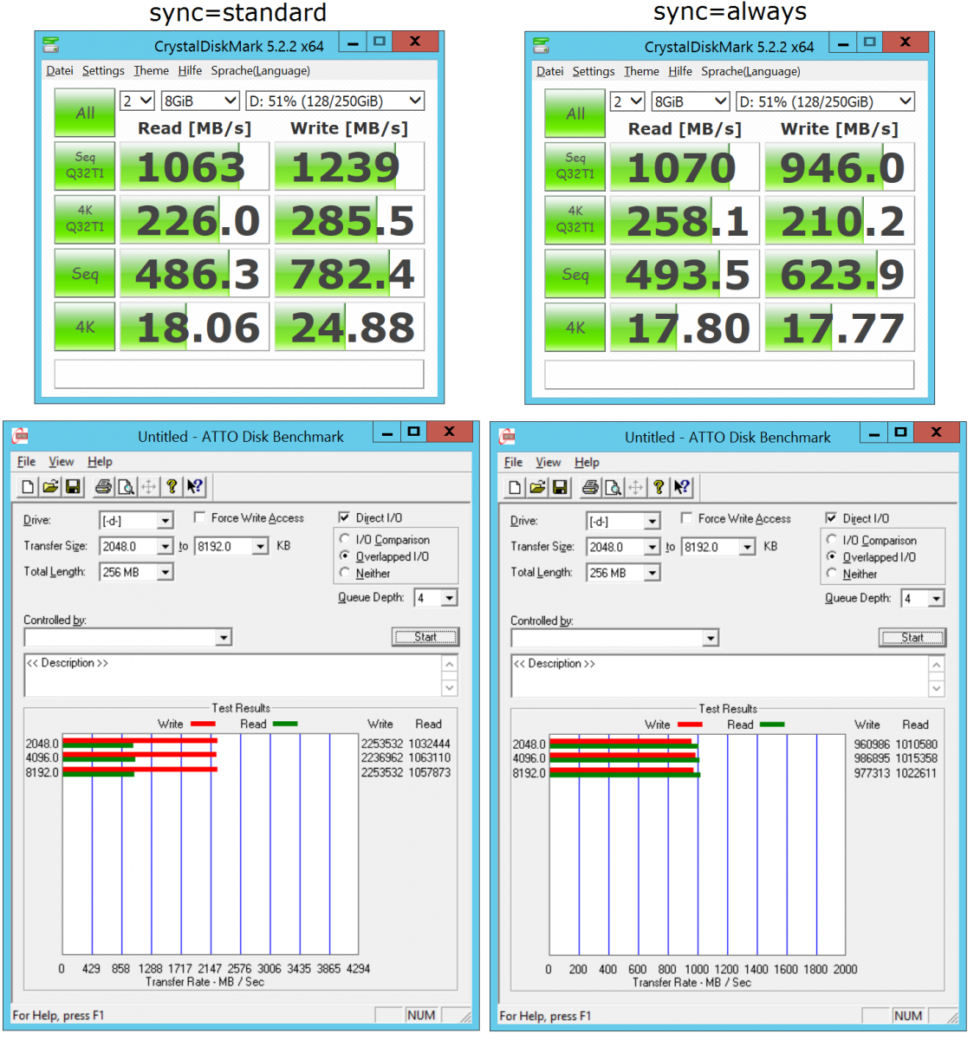Click the Save floppy icon in the left ATTO window

[73, 487]
